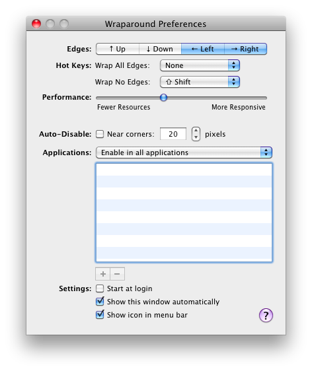The image size is (312, 371).
Task: Click the plus button to add application
Action: coord(102,274)
